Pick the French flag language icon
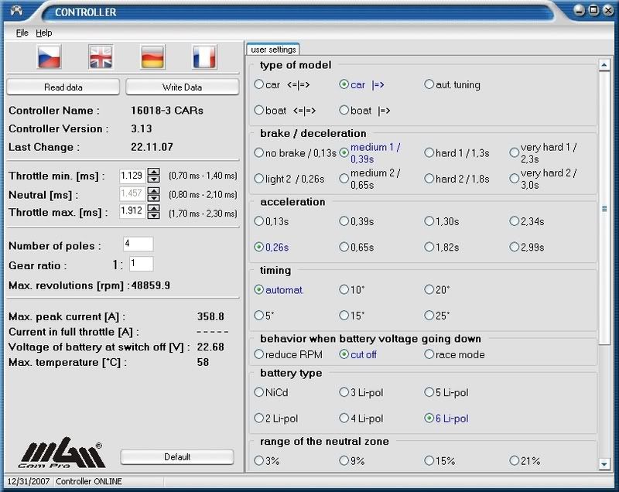This screenshot has width=619, height=492. tap(204, 56)
